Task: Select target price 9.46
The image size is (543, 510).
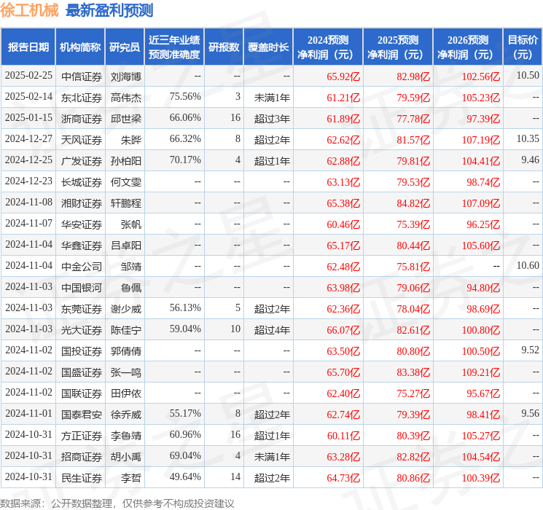Action: [x=530, y=160]
